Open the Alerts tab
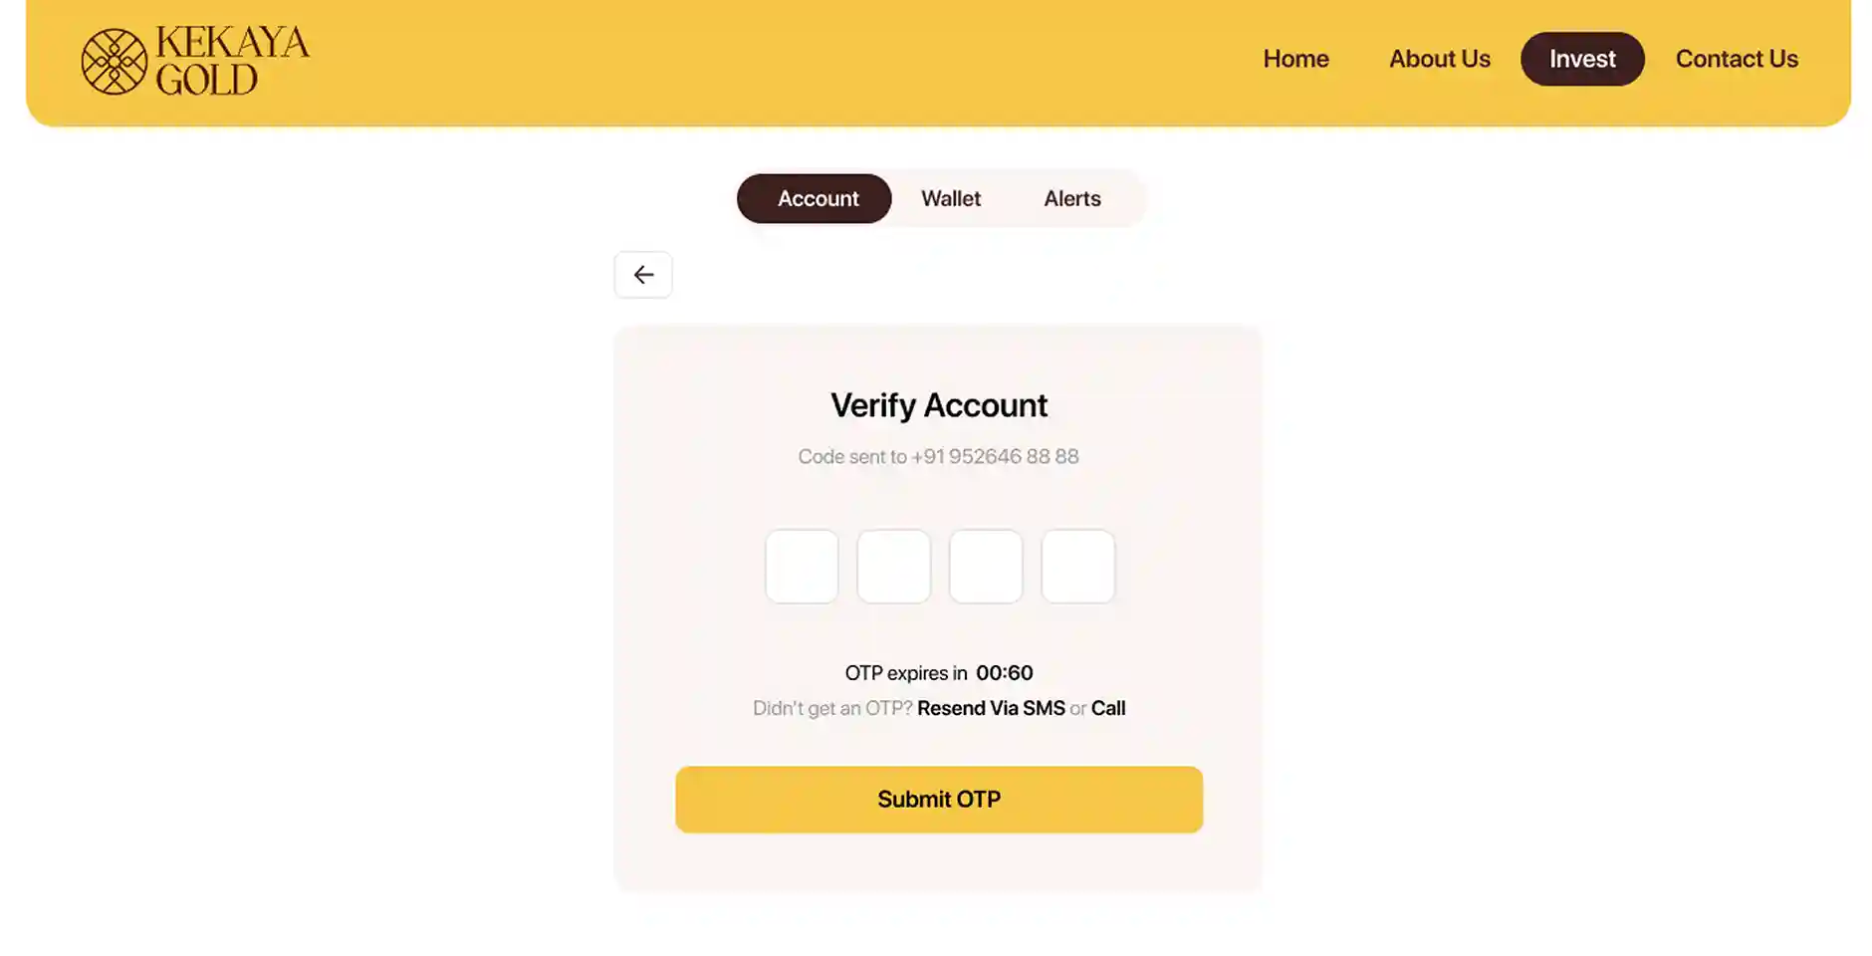Viewport: 1872px width, 956px height. 1072,198
